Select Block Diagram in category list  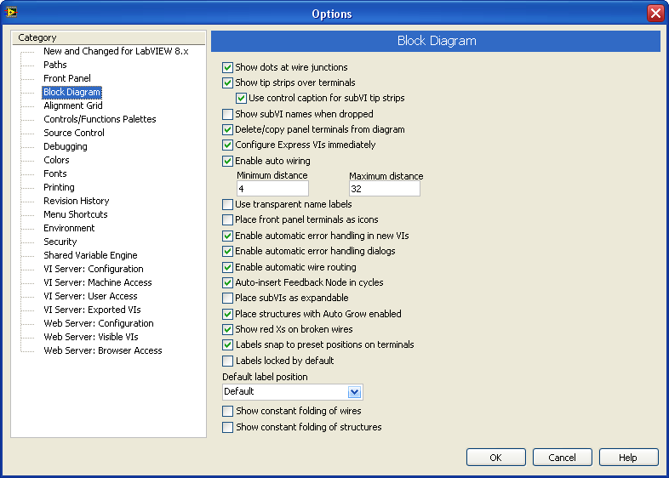coord(71,92)
